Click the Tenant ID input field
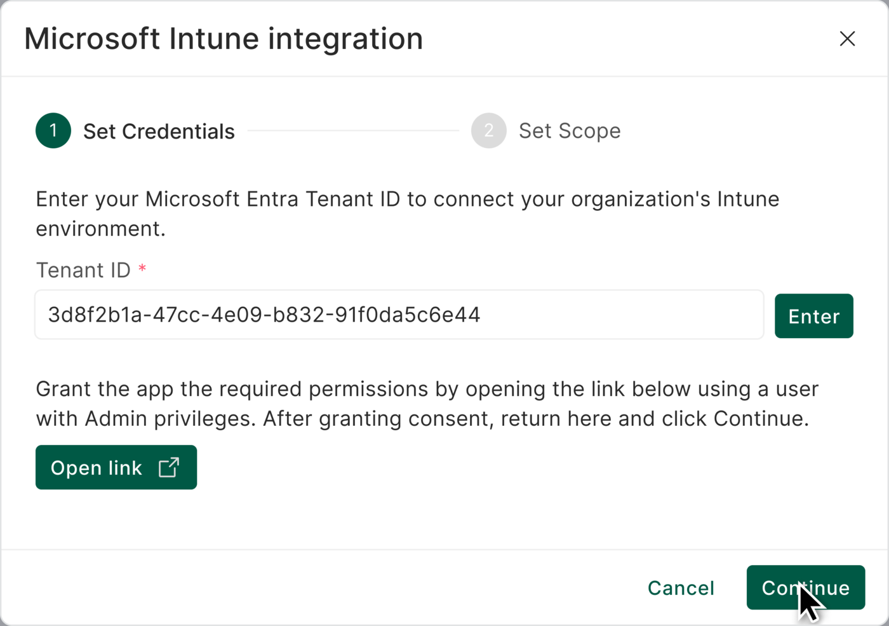The image size is (889, 626). pyautogui.click(x=399, y=315)
